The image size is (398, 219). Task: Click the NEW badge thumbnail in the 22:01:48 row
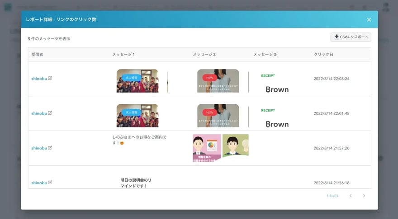218,116
